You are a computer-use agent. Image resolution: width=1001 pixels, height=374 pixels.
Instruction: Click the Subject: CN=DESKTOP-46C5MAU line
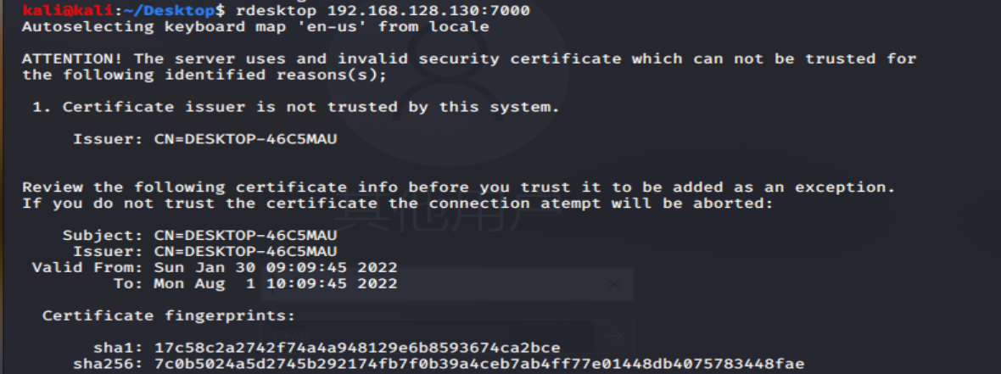(x=200, y=236)
